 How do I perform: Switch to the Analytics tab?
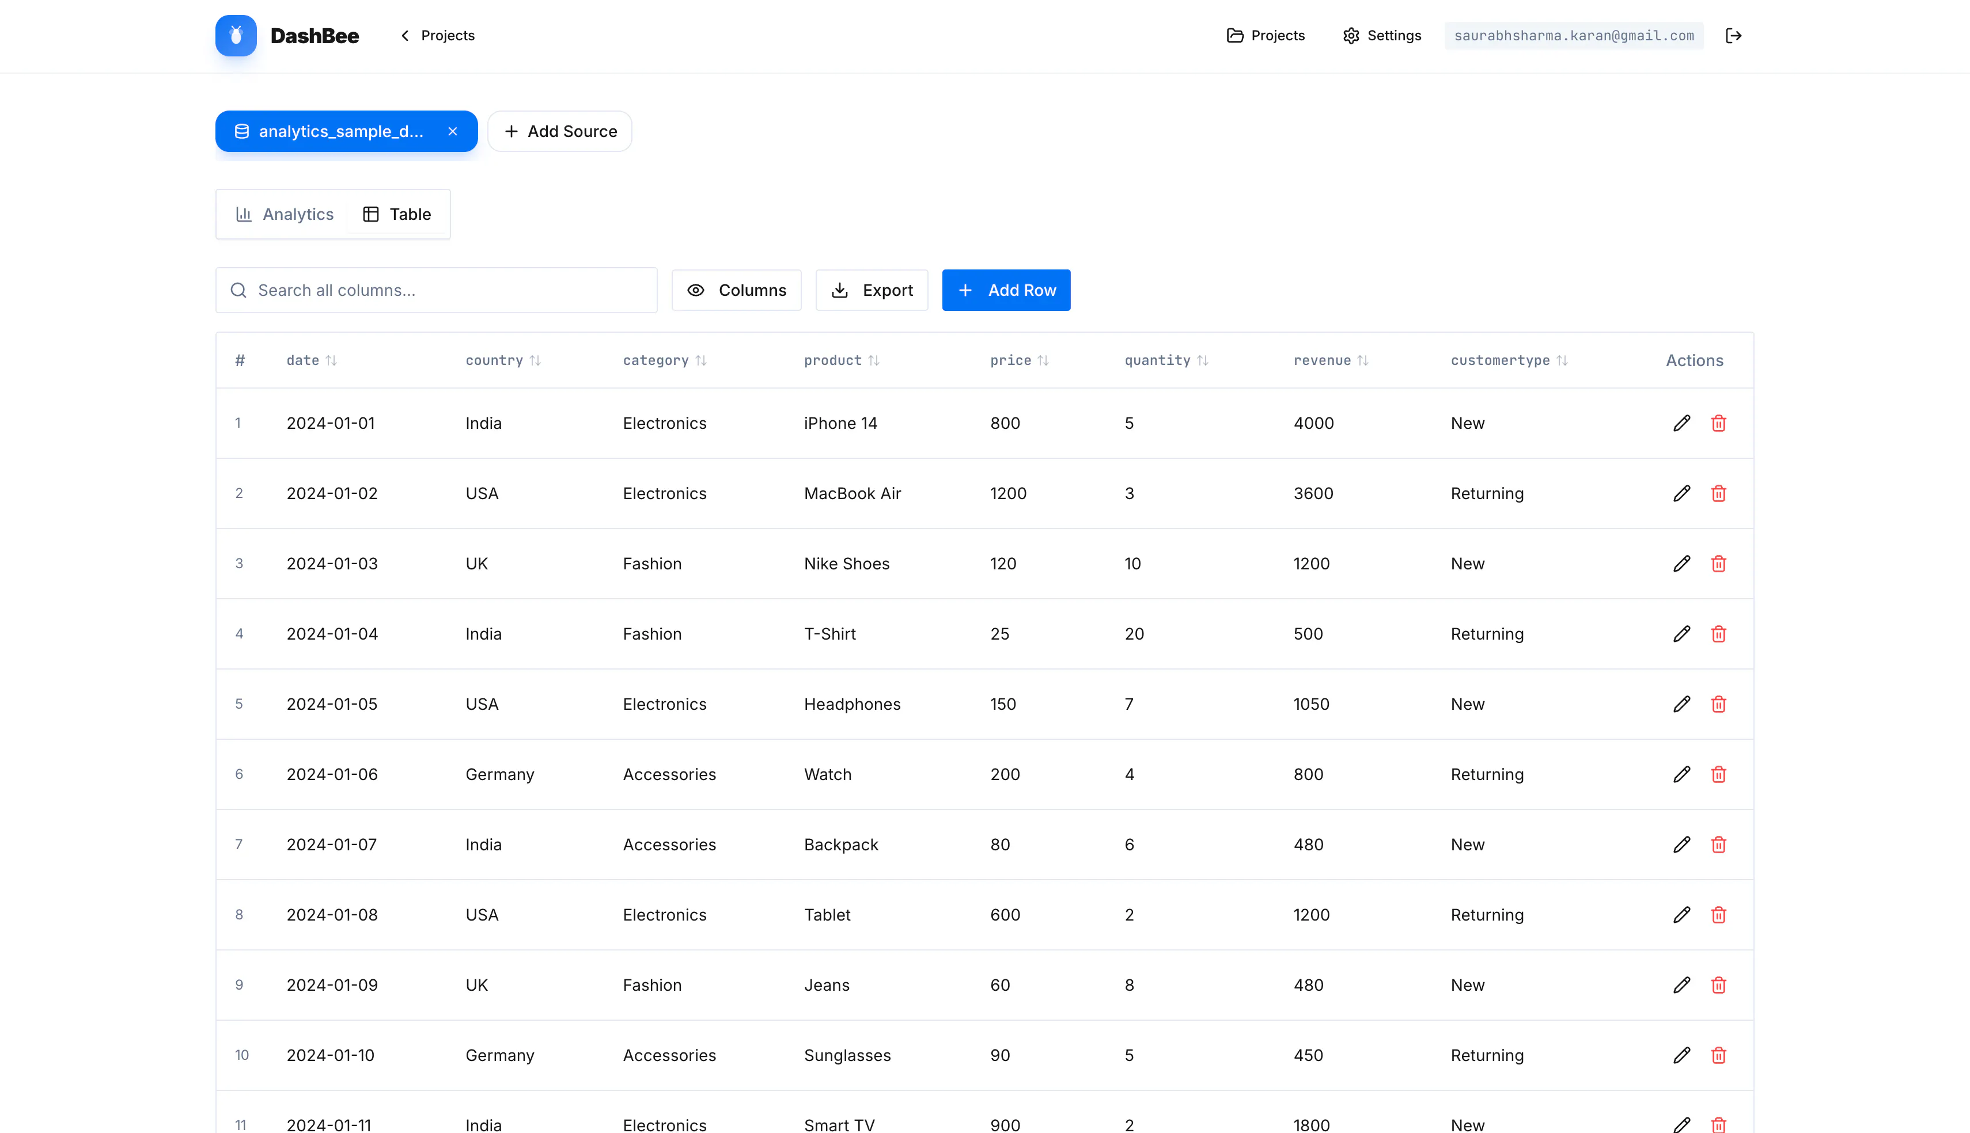click(x=285, y=214)
